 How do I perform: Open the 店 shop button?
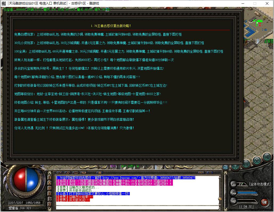(225, 167)
